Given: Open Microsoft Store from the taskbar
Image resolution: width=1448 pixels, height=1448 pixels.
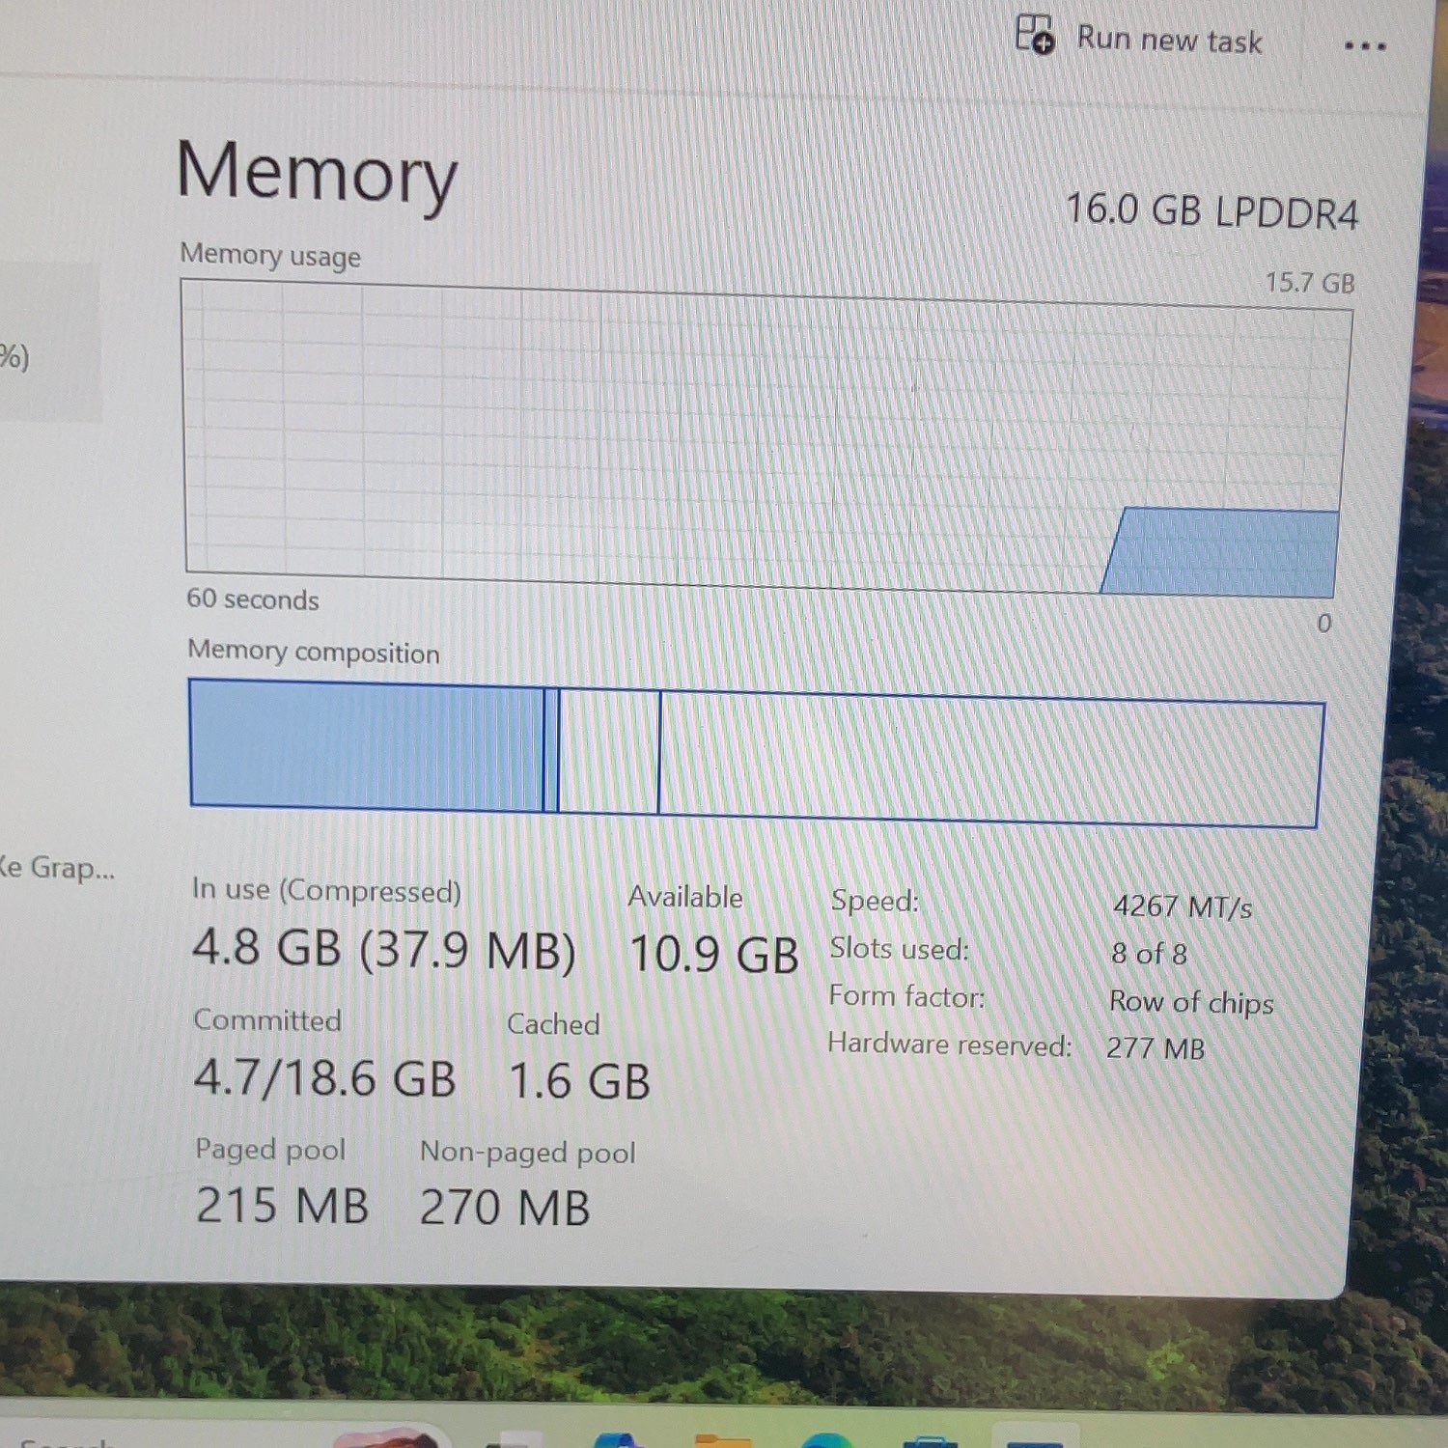Looking at the screenshot, I should [931, 1441].
